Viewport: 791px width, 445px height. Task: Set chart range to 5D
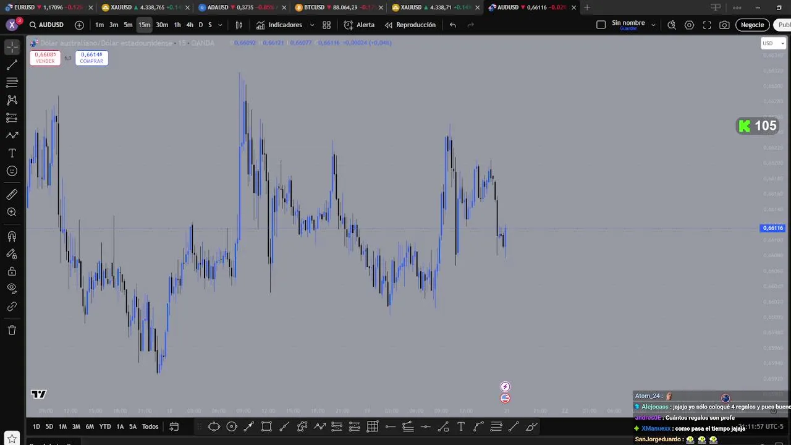pyautogui.click(x=49, y=426)
